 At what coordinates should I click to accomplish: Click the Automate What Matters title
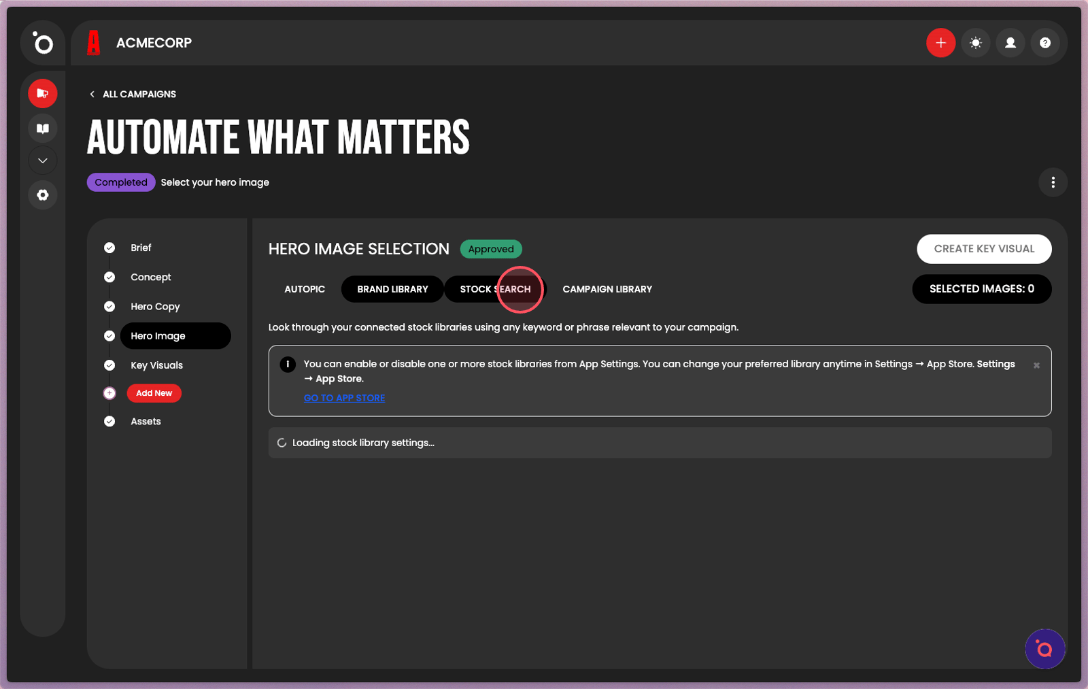coord(278,137)
